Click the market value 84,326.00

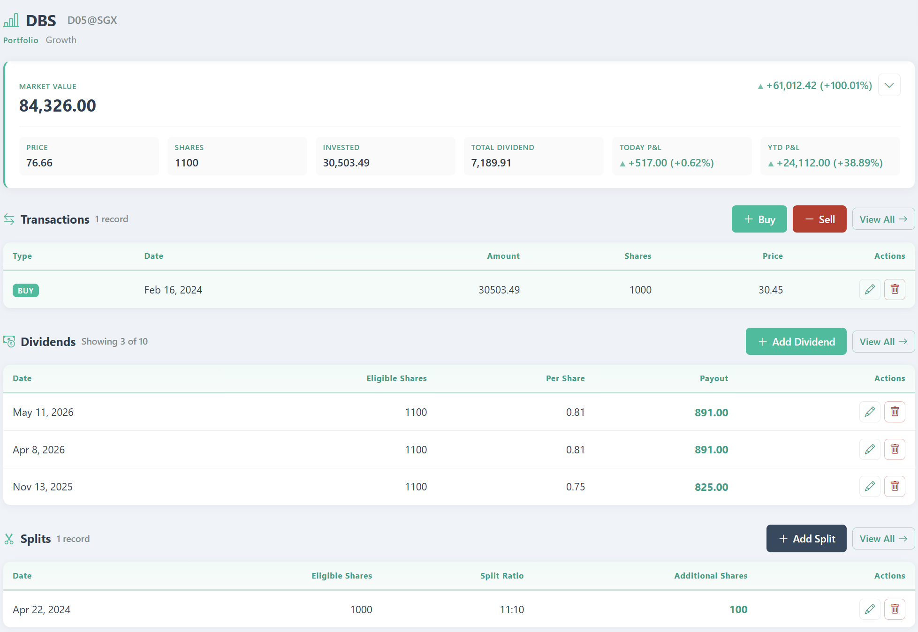tap(58, 105)
